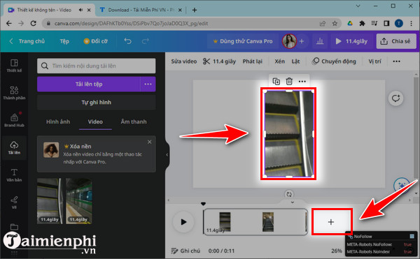Duplicate the selected video element
This screenshot has height=259, width=420.
pyautogui.click(x=276, y=81)
